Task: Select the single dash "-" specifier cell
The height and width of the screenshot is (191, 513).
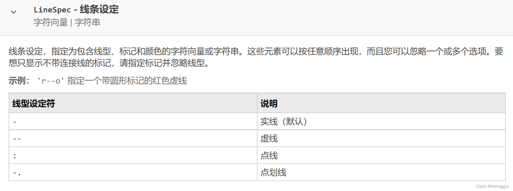Action: pos(15,122)
